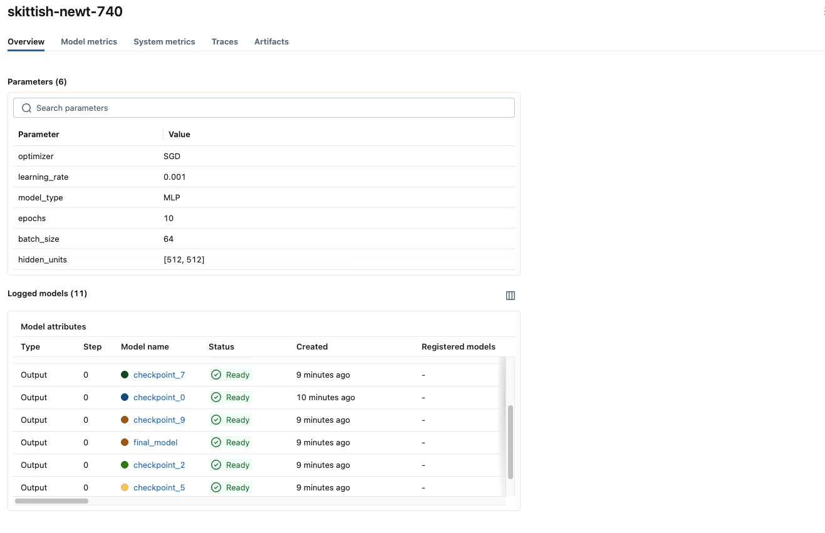Switch to the Model metrics tab
The height and width of the screenshot is (533, 825).
(x=89, y=41)
